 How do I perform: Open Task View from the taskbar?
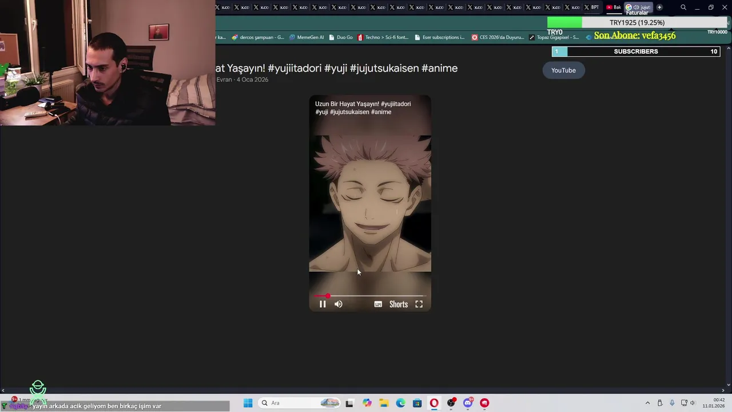(x=349, y=403)
